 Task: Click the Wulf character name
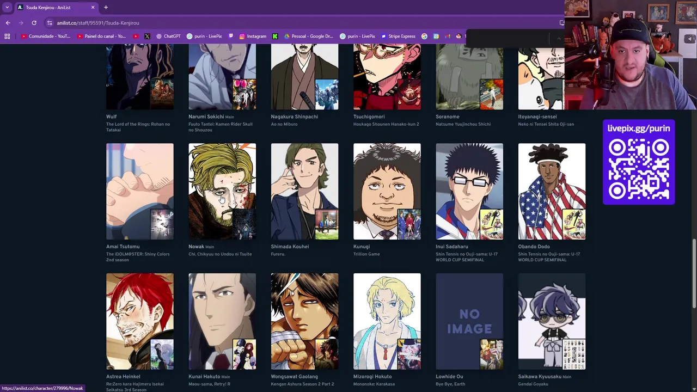[112, 117]
